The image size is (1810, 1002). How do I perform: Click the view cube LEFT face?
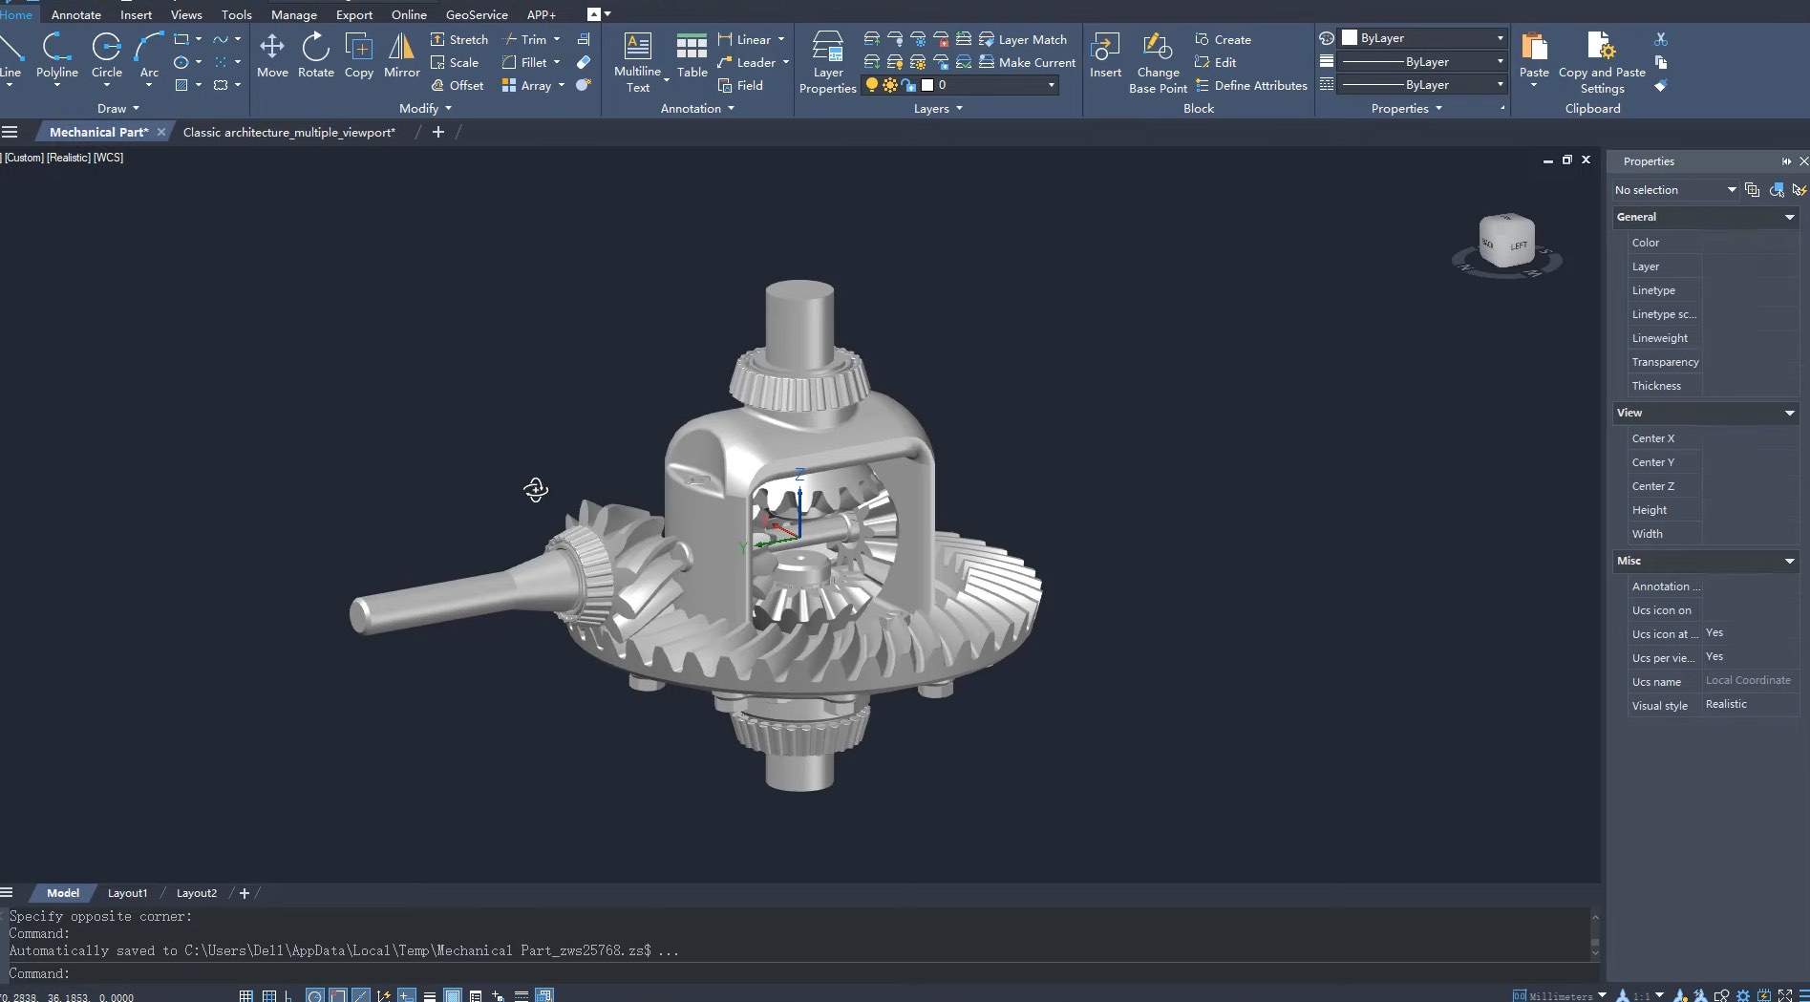[x=1518, y=245]
